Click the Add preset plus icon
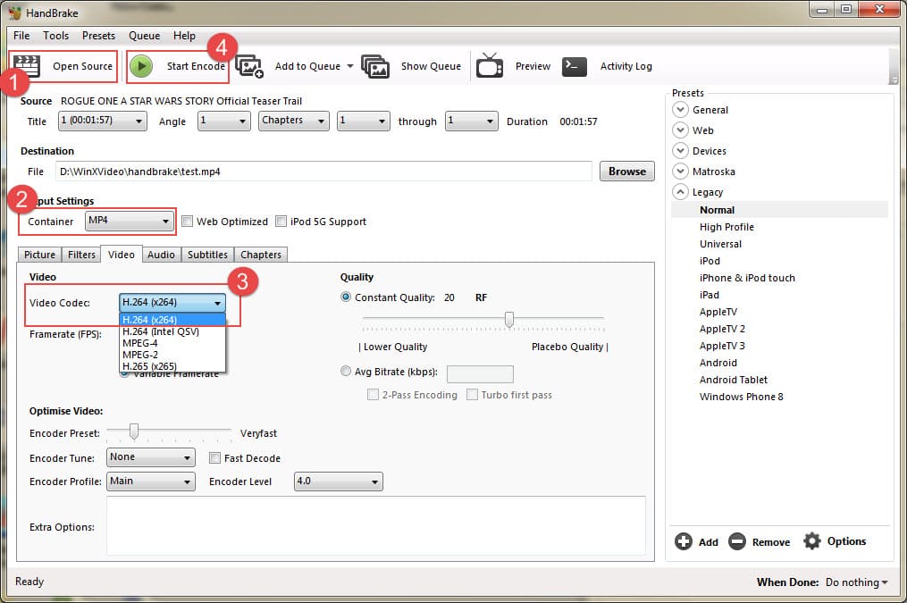The width and height of the screenshot is (907, 603). click(683, 541)
